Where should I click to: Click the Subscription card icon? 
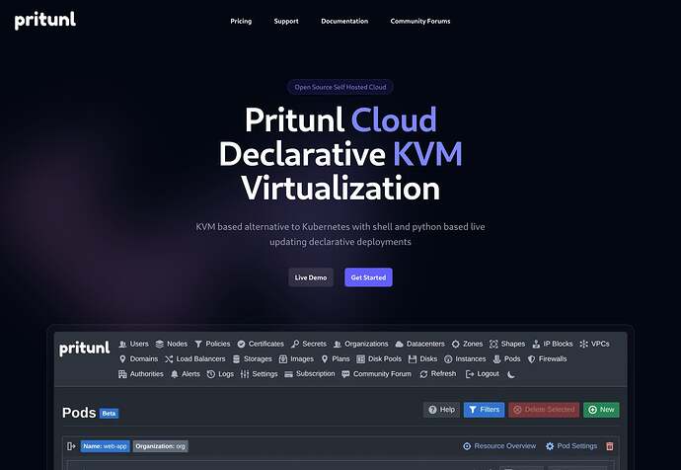pos(288,374)
